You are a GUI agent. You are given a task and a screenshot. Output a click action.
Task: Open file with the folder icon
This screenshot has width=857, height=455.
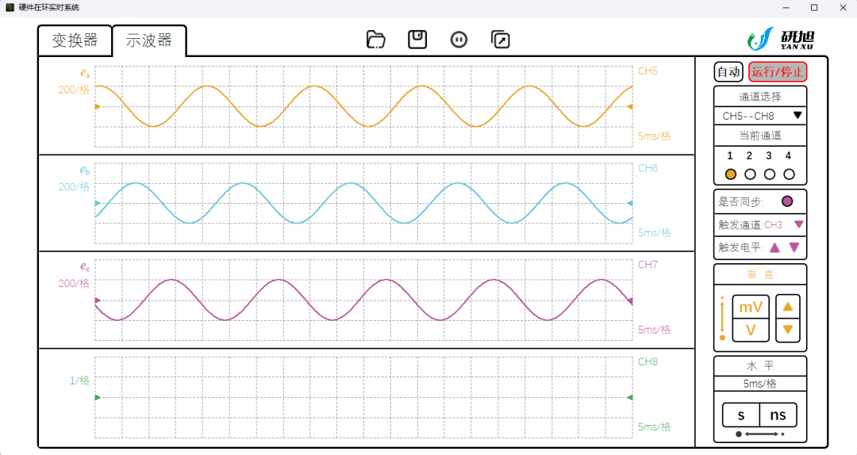(x=375, y=40)
